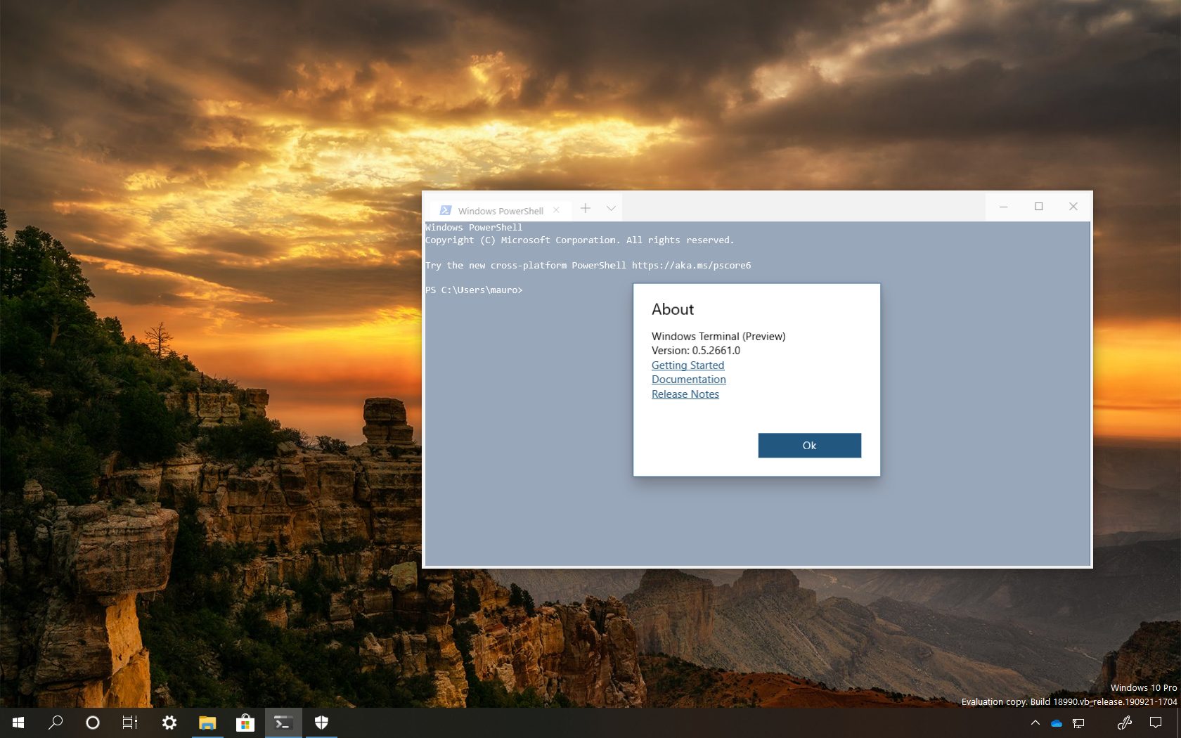1181x738 pixels.
Task: Click the OneDrive cloud tray icon
Action: pos(1057,723)
